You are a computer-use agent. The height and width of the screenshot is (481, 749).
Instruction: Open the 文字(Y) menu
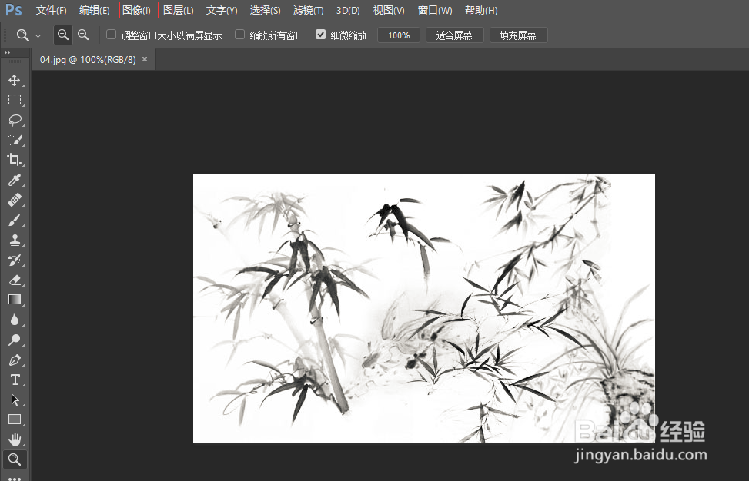(x=222, y=11)
